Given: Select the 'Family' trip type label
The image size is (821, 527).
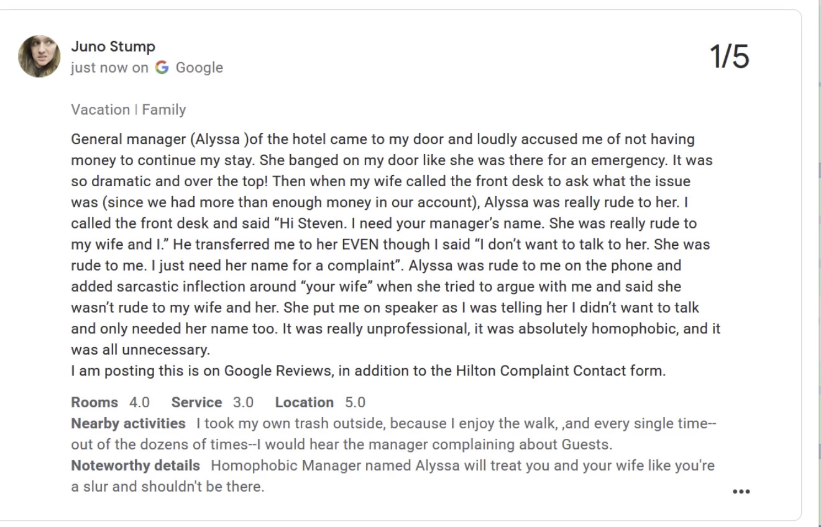Looking at the screenshot, I should coord(163,110).
